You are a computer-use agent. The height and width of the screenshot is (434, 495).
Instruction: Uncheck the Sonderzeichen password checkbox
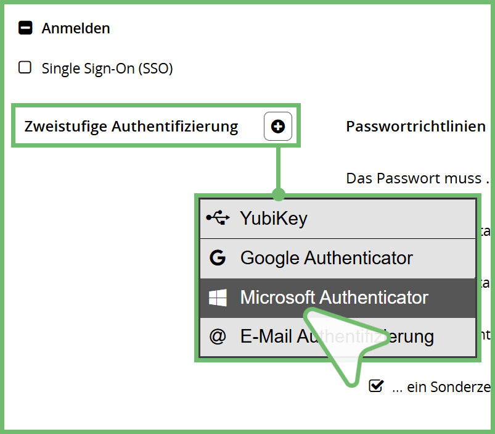point(375,386)
